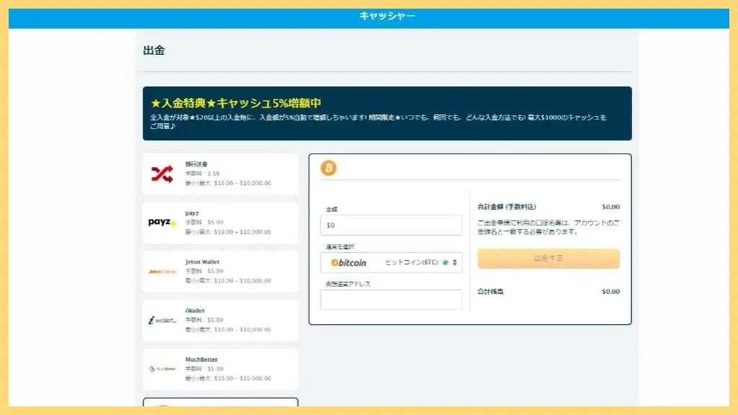Image resolution: width=738 pixels, height=415 pixels.
Task: Click the green checkmark beside ビットコイン(BTC)
Action: pyautogui.click(x=445, y=262)
